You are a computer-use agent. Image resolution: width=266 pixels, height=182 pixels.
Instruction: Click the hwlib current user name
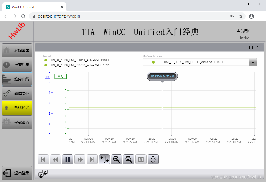(244, 37)
